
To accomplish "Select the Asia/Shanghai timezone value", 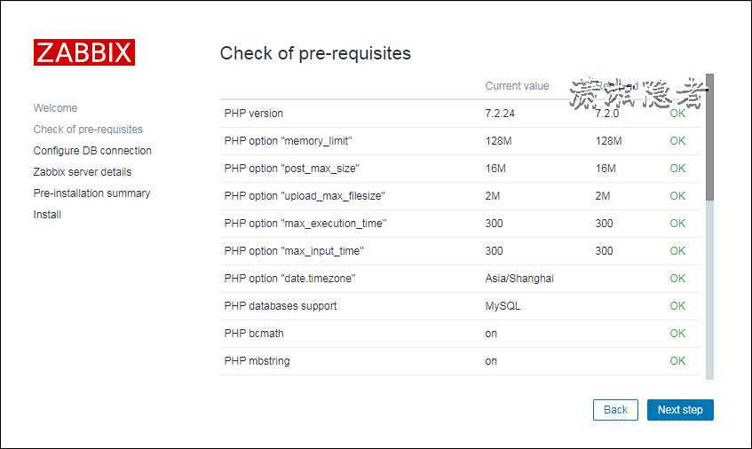I will [519, 279].
